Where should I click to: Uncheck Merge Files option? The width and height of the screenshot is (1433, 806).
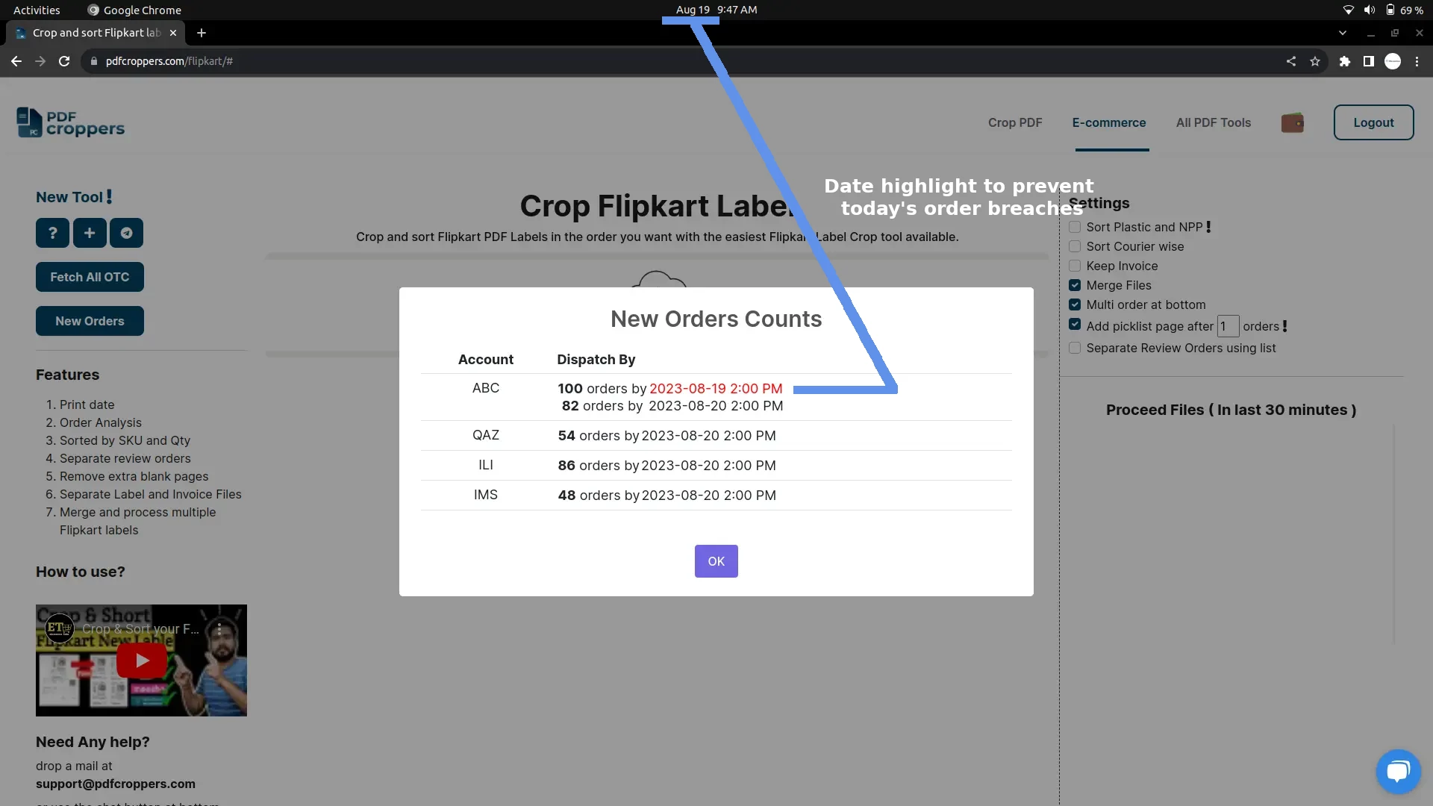1075,285
